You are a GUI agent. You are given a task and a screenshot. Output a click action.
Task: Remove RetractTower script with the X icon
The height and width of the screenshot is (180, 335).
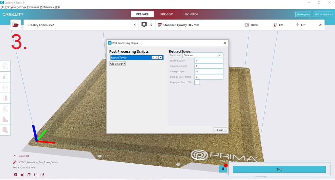click(x=160, y=58)
